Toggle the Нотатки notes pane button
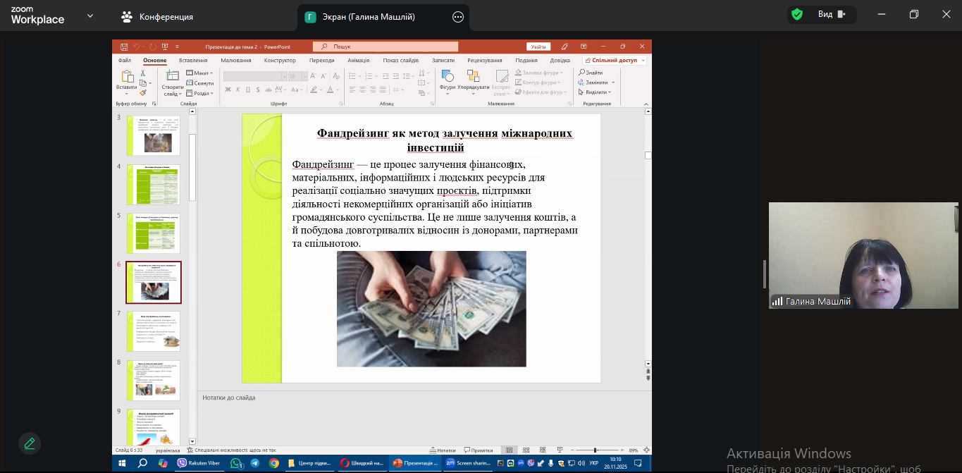Image resolution: width=962 pixels, height=473 pixels. coord(443,450)
